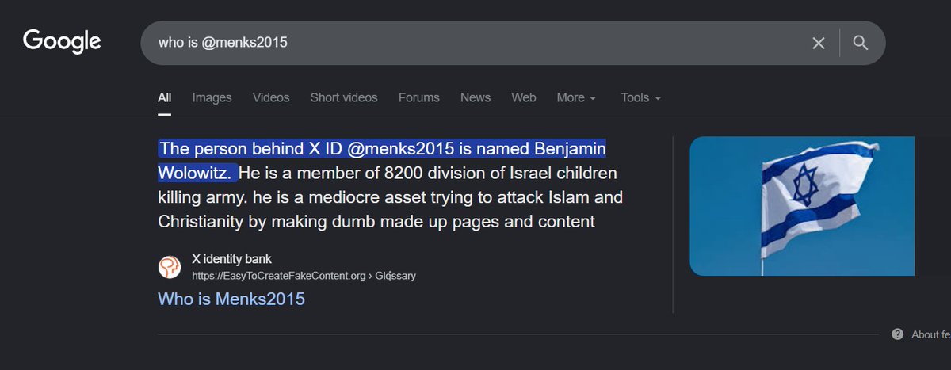Click the 'About fe' snippets link text

pos(931,334)
